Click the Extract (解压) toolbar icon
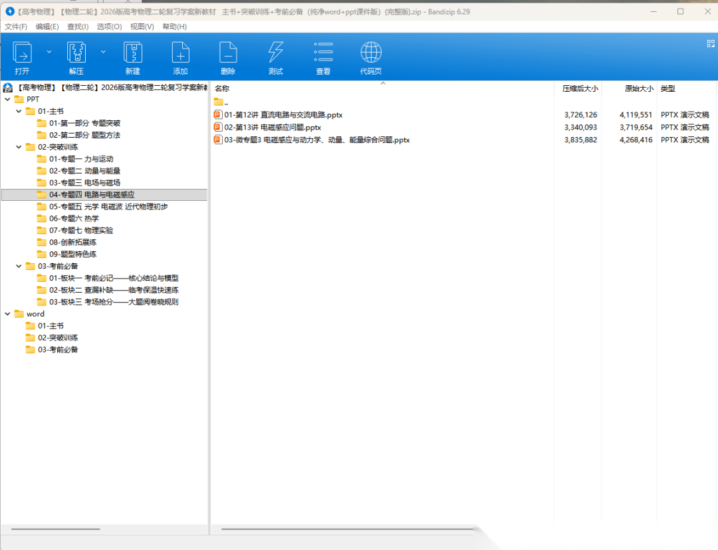Viewport: 718px width, 550px height. point(76,53)
